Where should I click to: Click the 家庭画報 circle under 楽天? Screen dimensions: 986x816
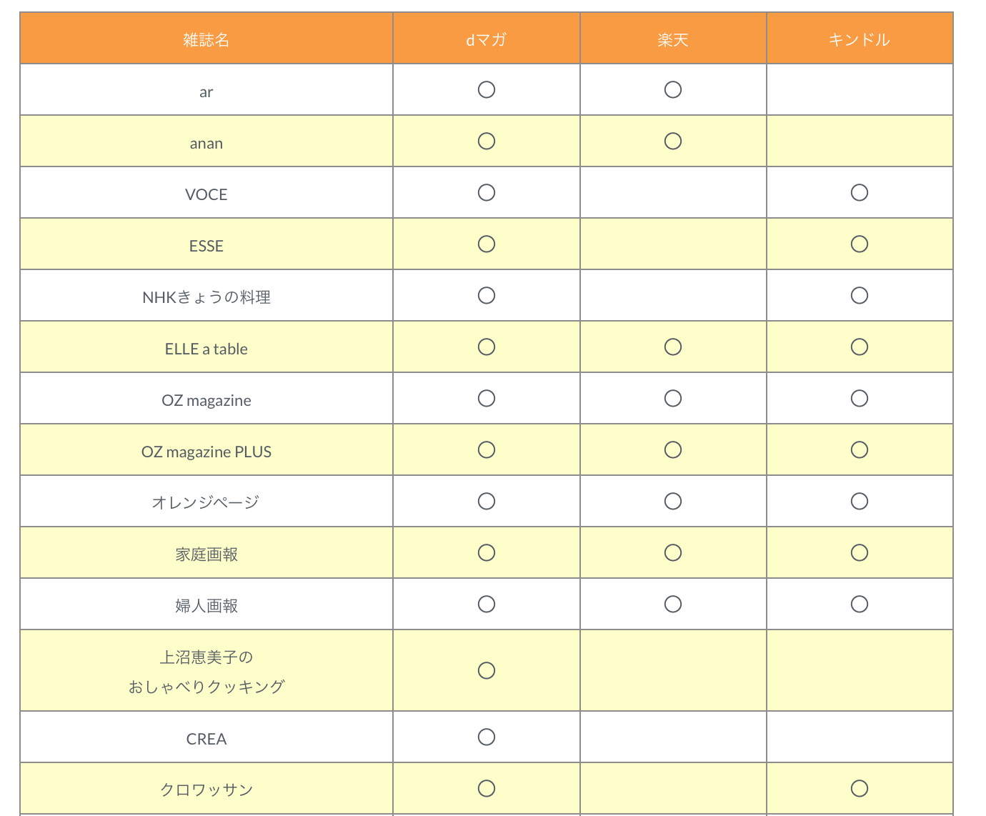coord(673,552)
